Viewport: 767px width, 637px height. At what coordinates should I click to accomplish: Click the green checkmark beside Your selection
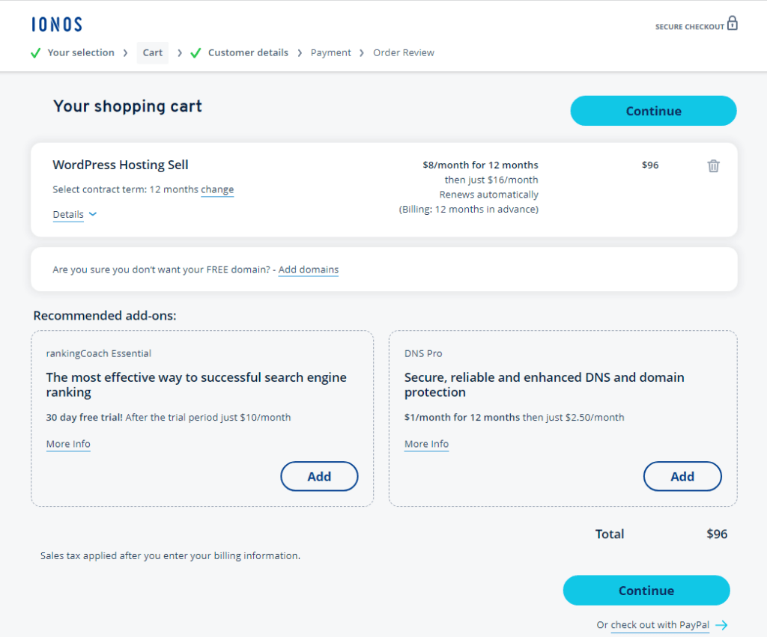click(35, 52)
